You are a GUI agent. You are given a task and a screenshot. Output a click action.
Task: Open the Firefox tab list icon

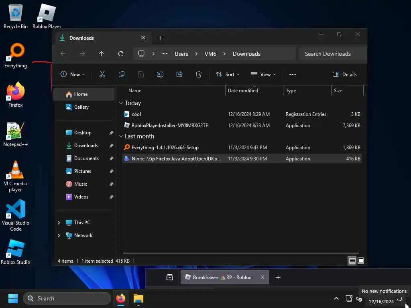click(x=170, y=277)
